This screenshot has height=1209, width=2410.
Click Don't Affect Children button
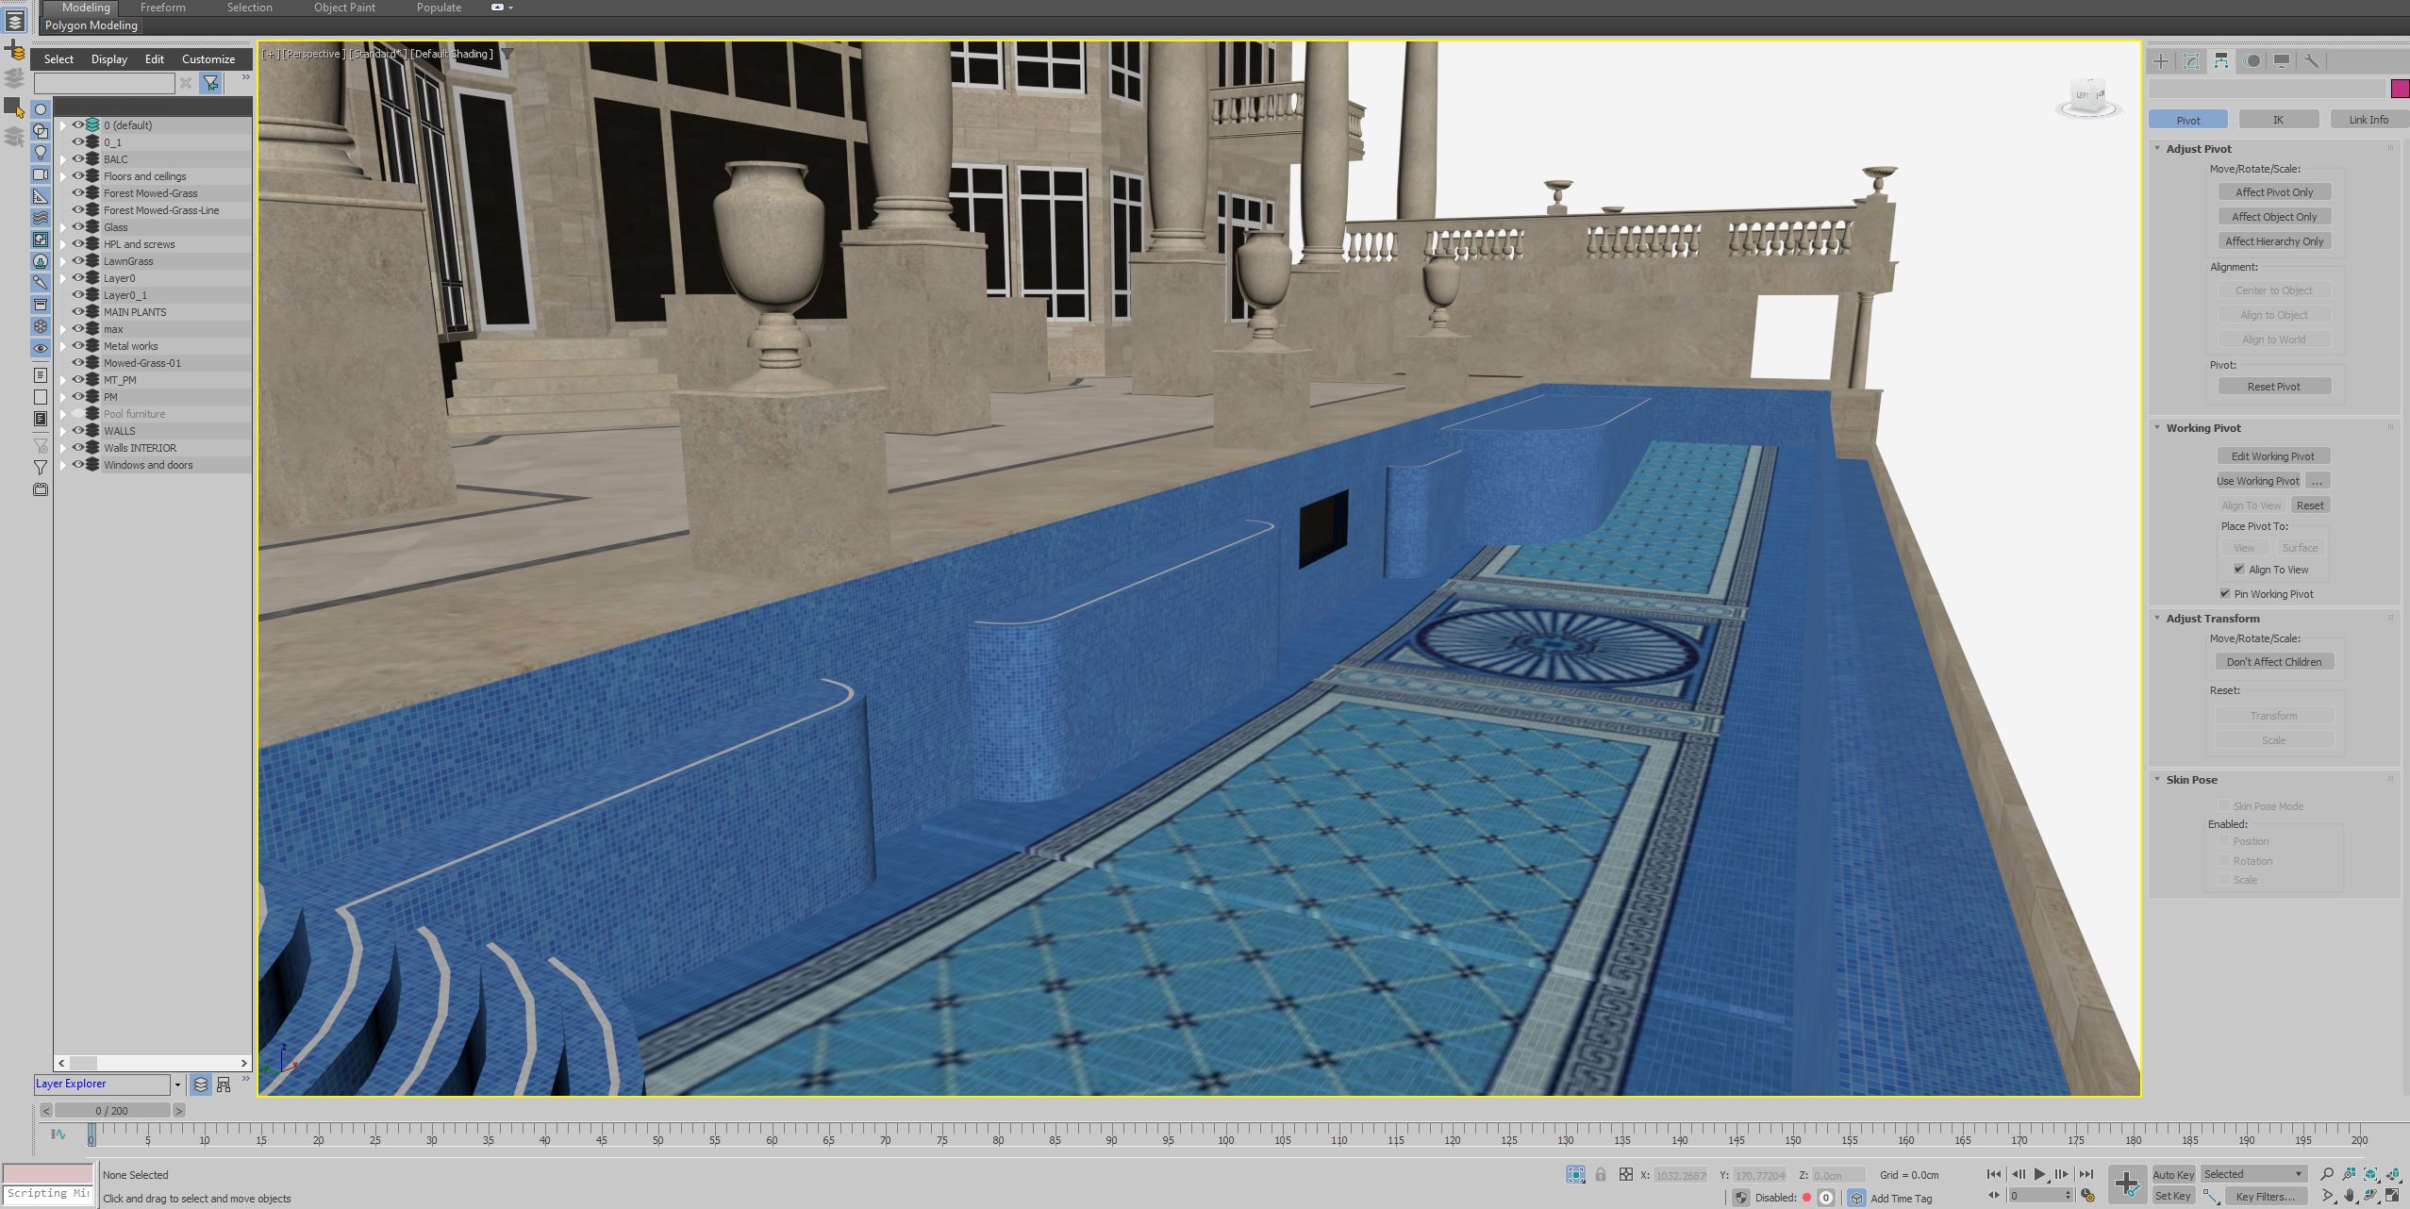2274,662
